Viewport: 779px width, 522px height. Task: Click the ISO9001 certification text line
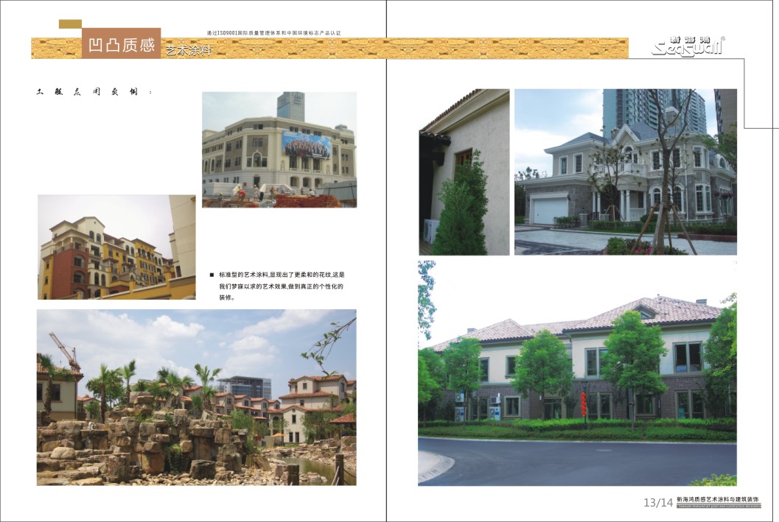click(274, 32)
